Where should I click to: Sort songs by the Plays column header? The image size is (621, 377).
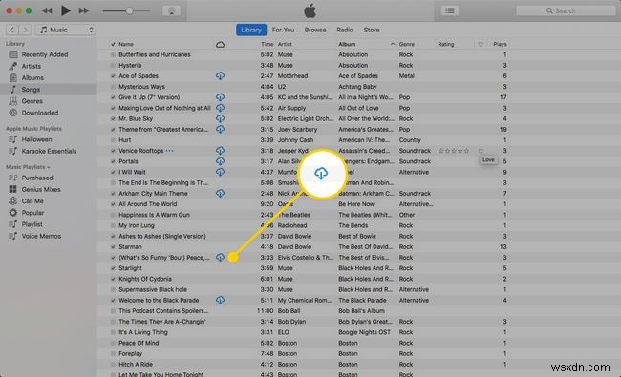click(x=500, y=44)
